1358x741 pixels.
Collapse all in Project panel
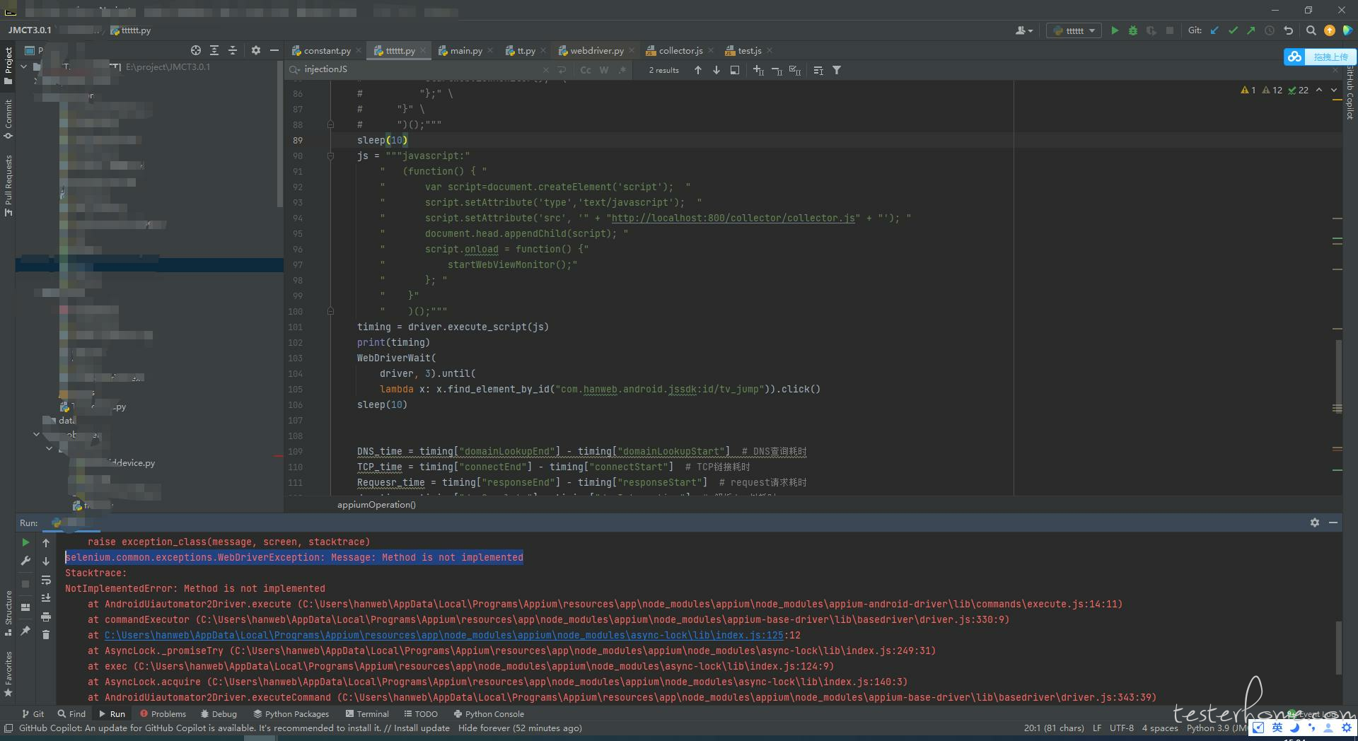pyautogui.click(x=233, y=50)
